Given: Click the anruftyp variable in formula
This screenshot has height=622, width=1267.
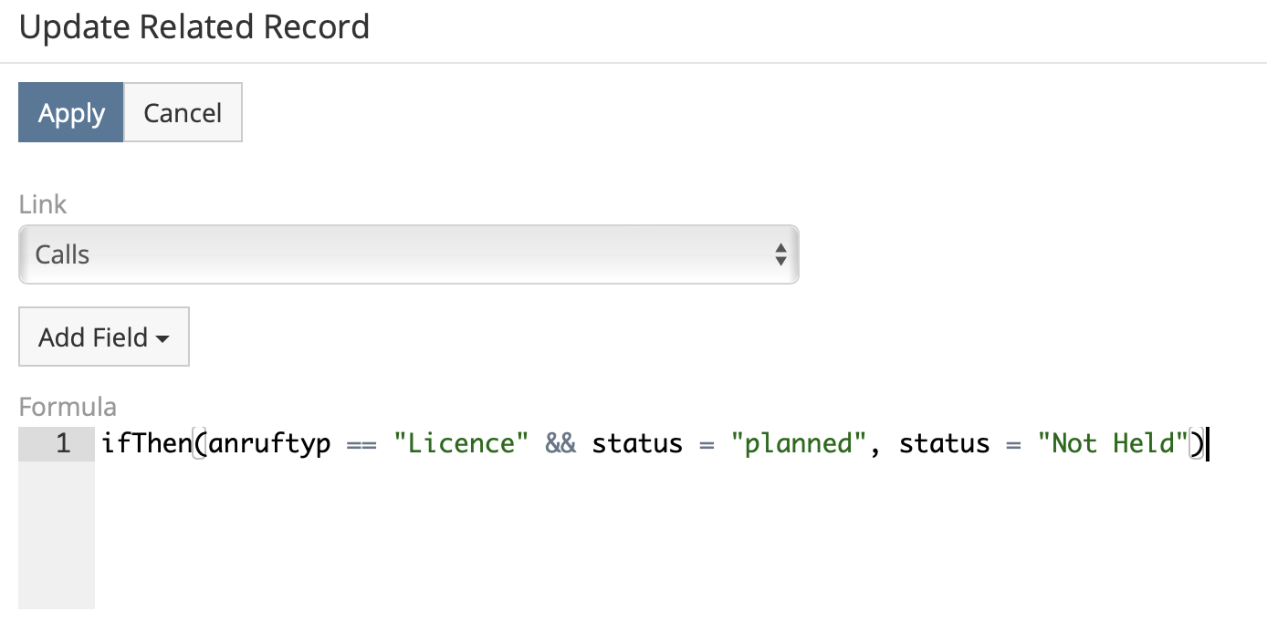Looking at the screenshot, I should (269, 443).
